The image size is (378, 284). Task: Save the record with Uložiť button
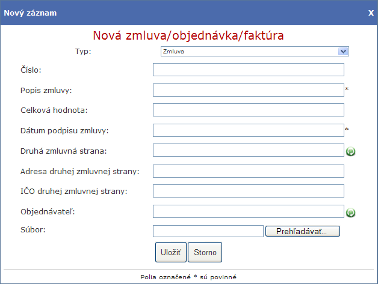point(171,252)
